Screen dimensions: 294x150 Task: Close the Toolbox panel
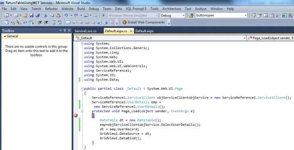(x=69, y=31)
